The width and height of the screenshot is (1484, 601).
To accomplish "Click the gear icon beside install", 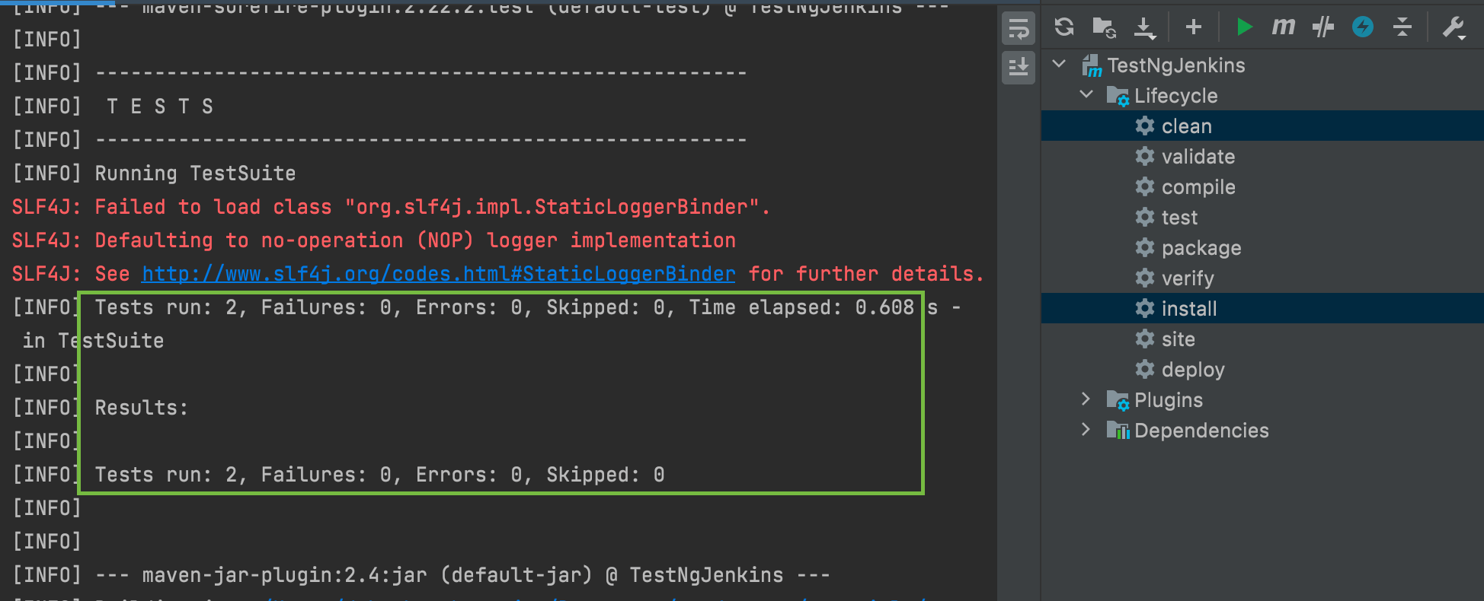I will (x=1144, y=308).
